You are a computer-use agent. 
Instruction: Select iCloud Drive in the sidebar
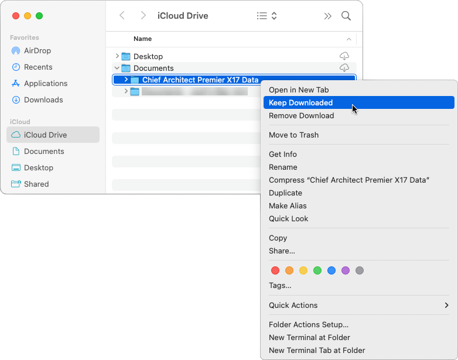click(x=53, y=135)
